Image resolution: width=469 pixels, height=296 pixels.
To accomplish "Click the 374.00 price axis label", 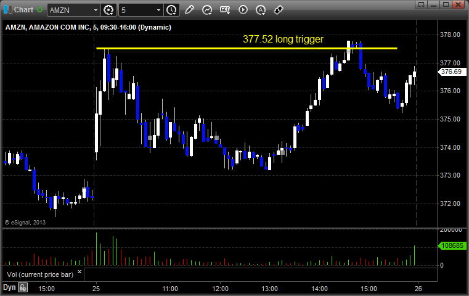I will click(450, 147).
